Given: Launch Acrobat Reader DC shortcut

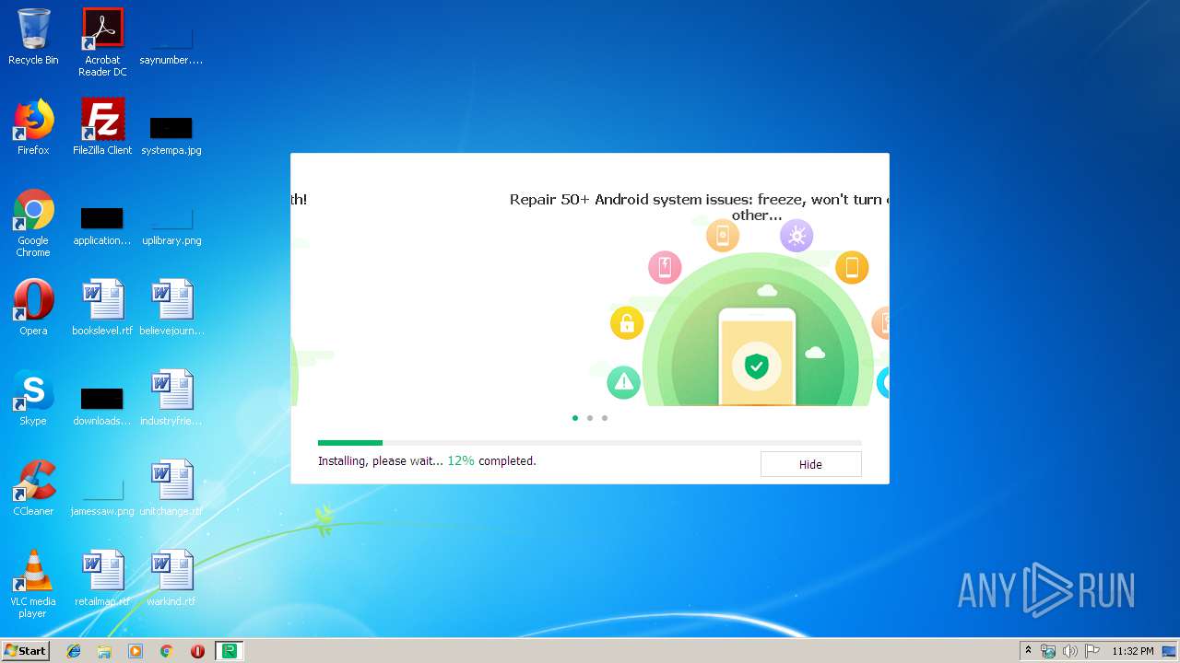Looking at the screenshot, I should coord(102,42).
